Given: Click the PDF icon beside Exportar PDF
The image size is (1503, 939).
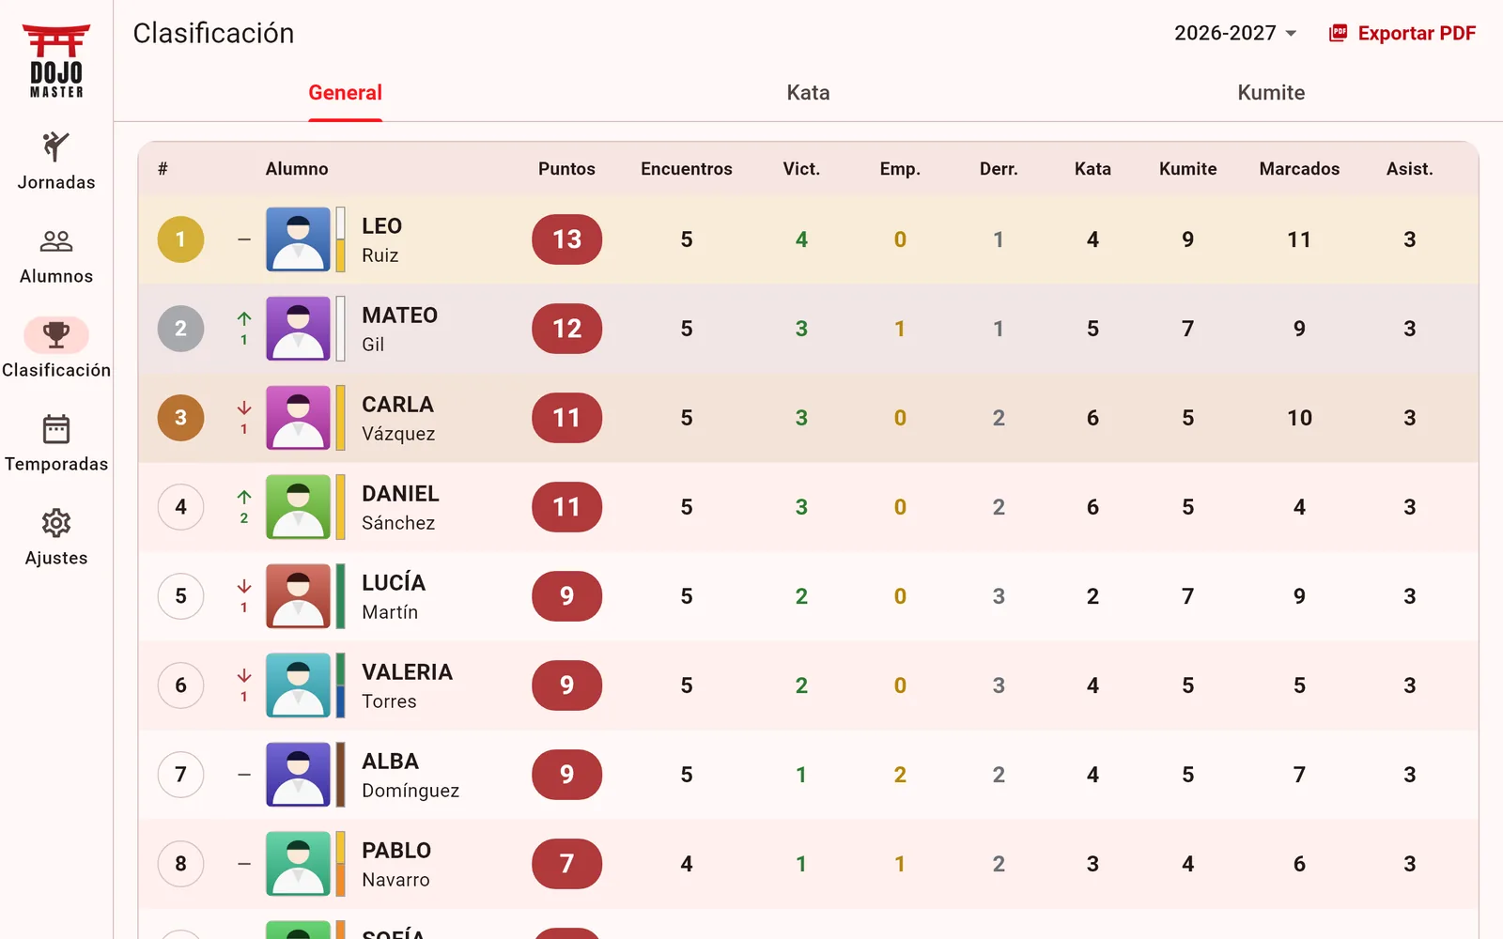Looking at the screenshot, I should click(1339, 33).
